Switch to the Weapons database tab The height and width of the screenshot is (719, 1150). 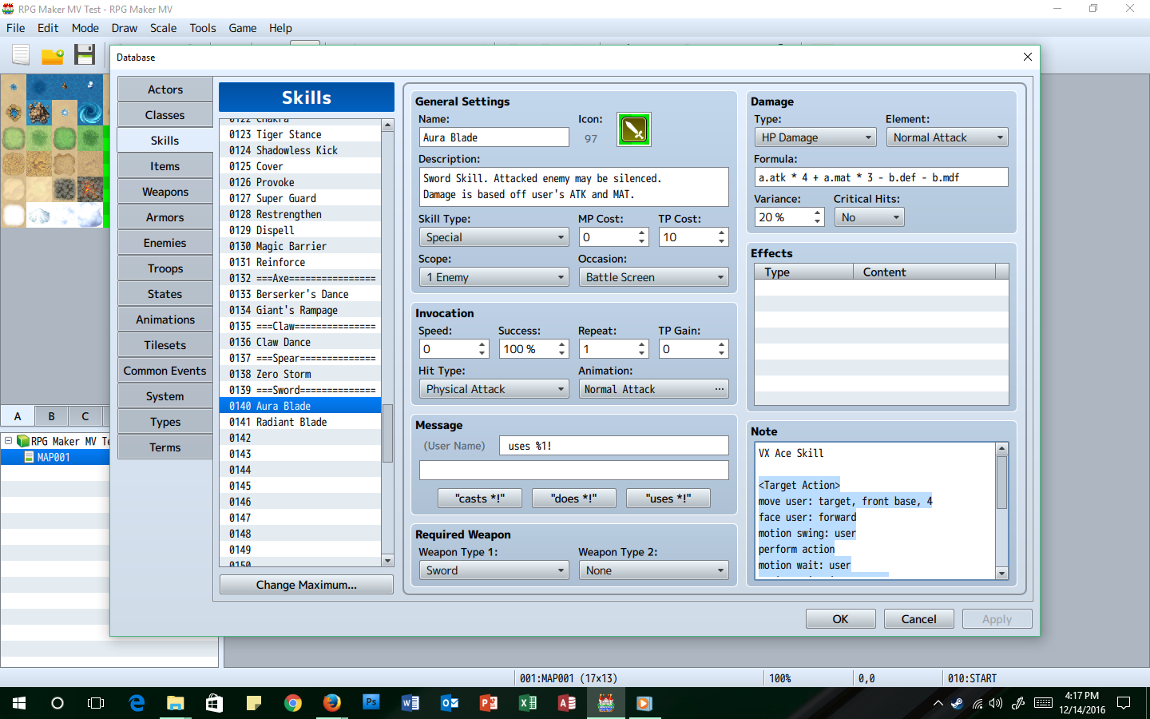[x=165, y=192]
